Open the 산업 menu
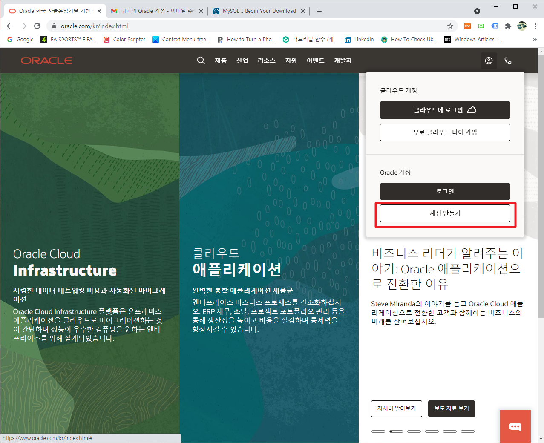 tap(242, 60)
